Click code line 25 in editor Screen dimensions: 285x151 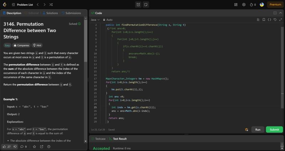(x=133, y=108)
